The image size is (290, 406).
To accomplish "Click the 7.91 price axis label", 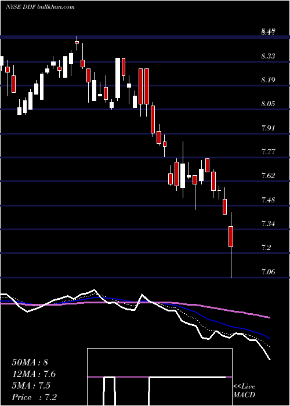I will point(268,128).
